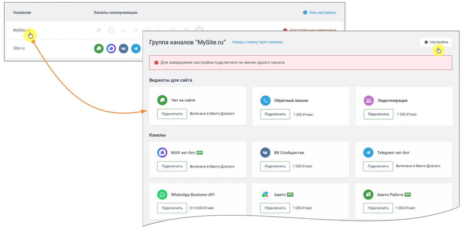Click the Авито Работа green icon
The width and height of the screenshot is (463, 230).
pos(368,195)
